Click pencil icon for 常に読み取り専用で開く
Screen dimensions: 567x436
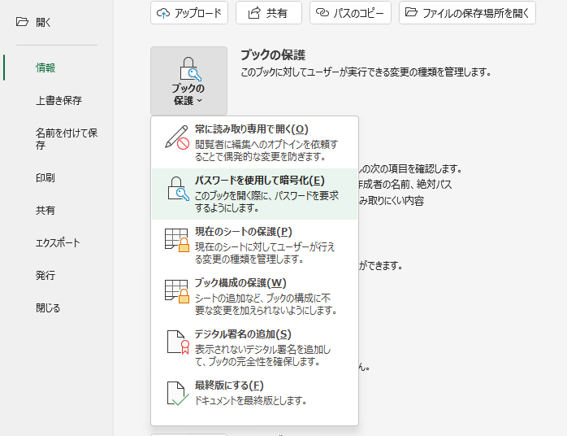[x=177, y=137]
